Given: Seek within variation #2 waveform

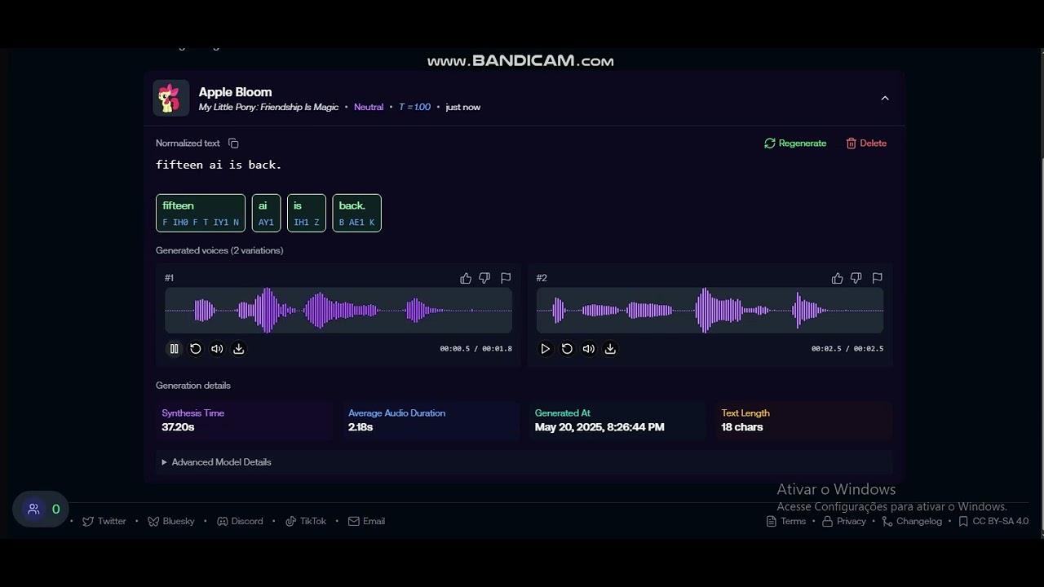Looking at the screenshot, I should pyautogui.click(x=710, y=311).
